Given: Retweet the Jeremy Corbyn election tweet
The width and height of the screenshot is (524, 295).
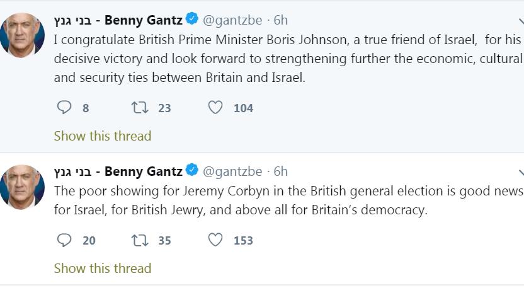Looking at the screenshot, I should point(139,240).
